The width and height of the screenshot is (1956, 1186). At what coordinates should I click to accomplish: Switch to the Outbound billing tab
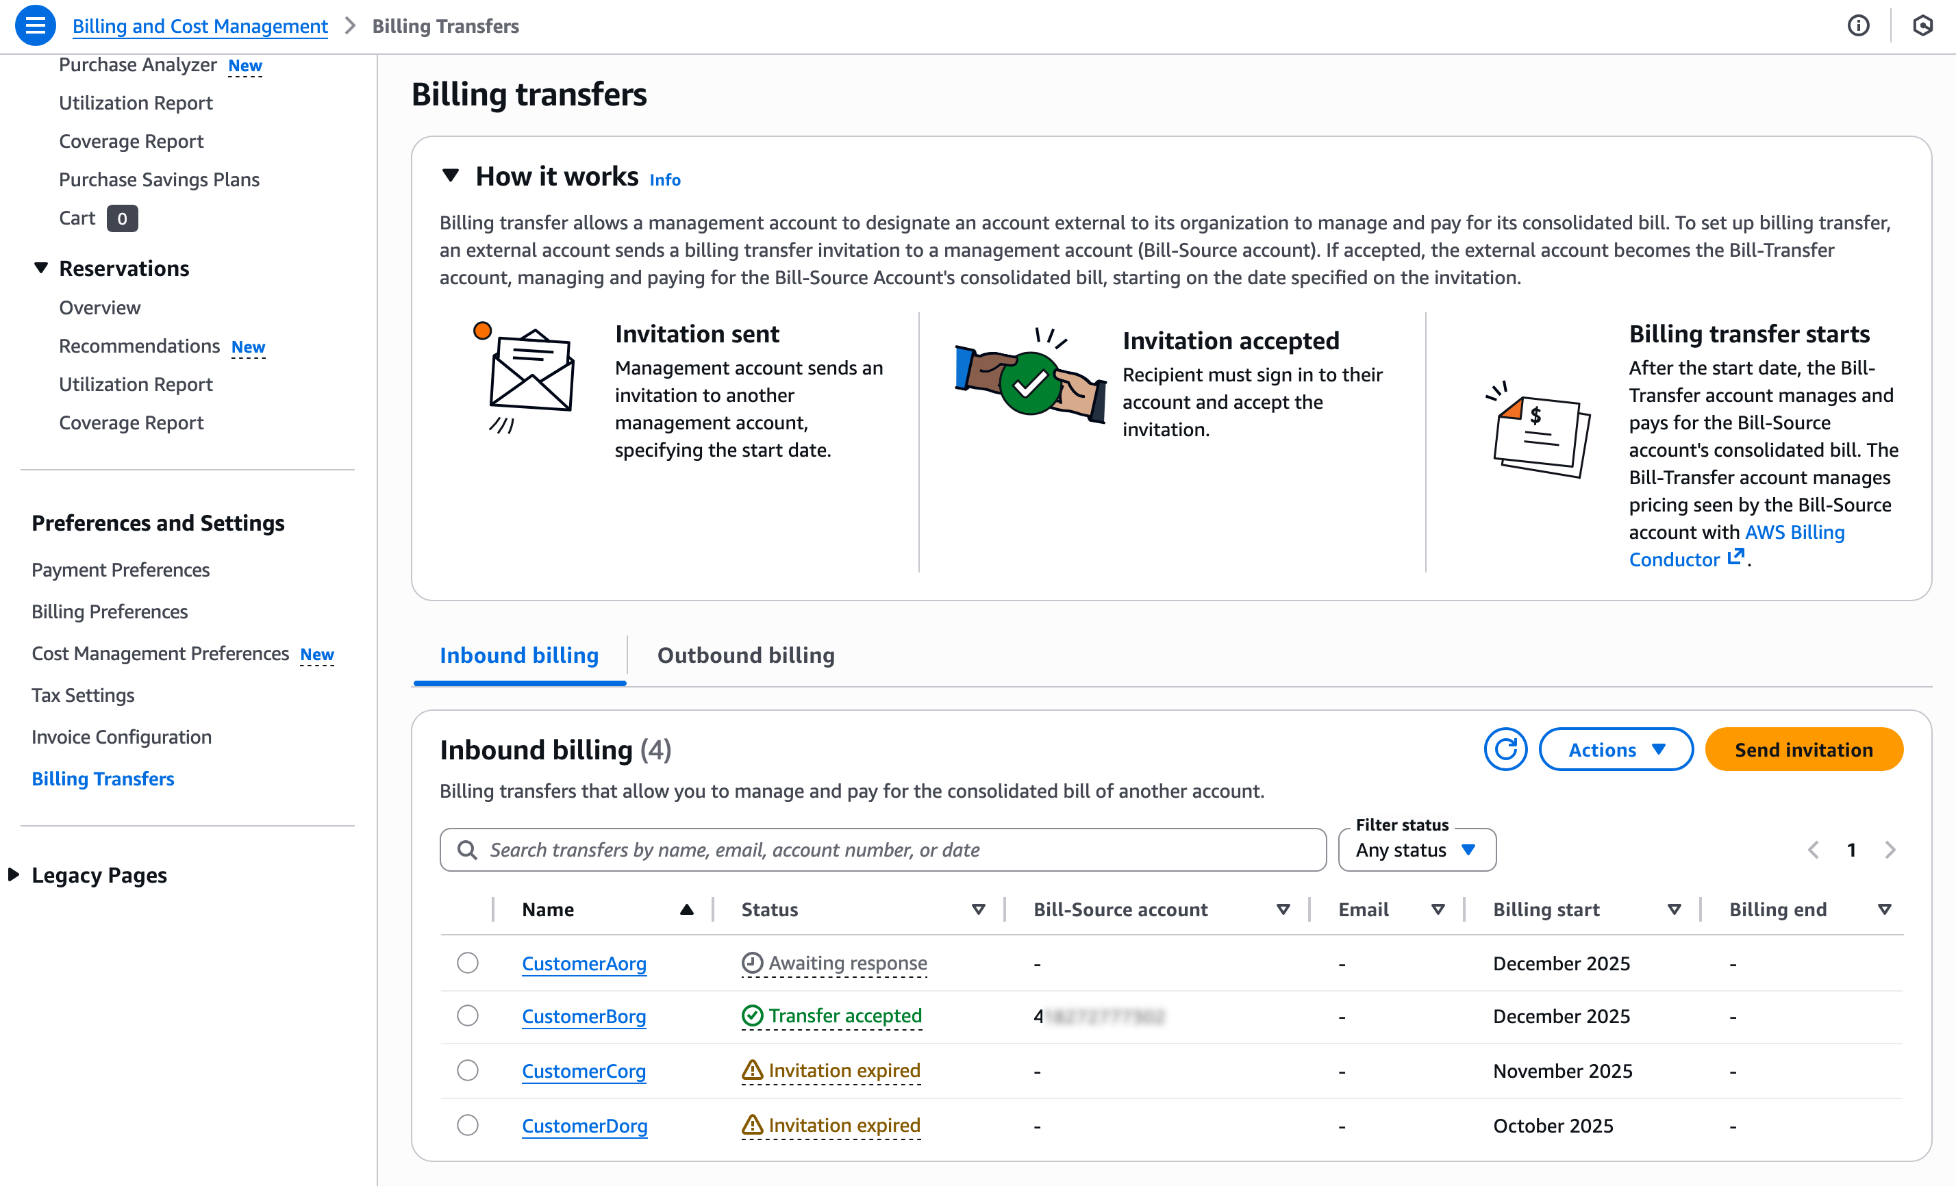pyautogui.click(x=745, y=655)
